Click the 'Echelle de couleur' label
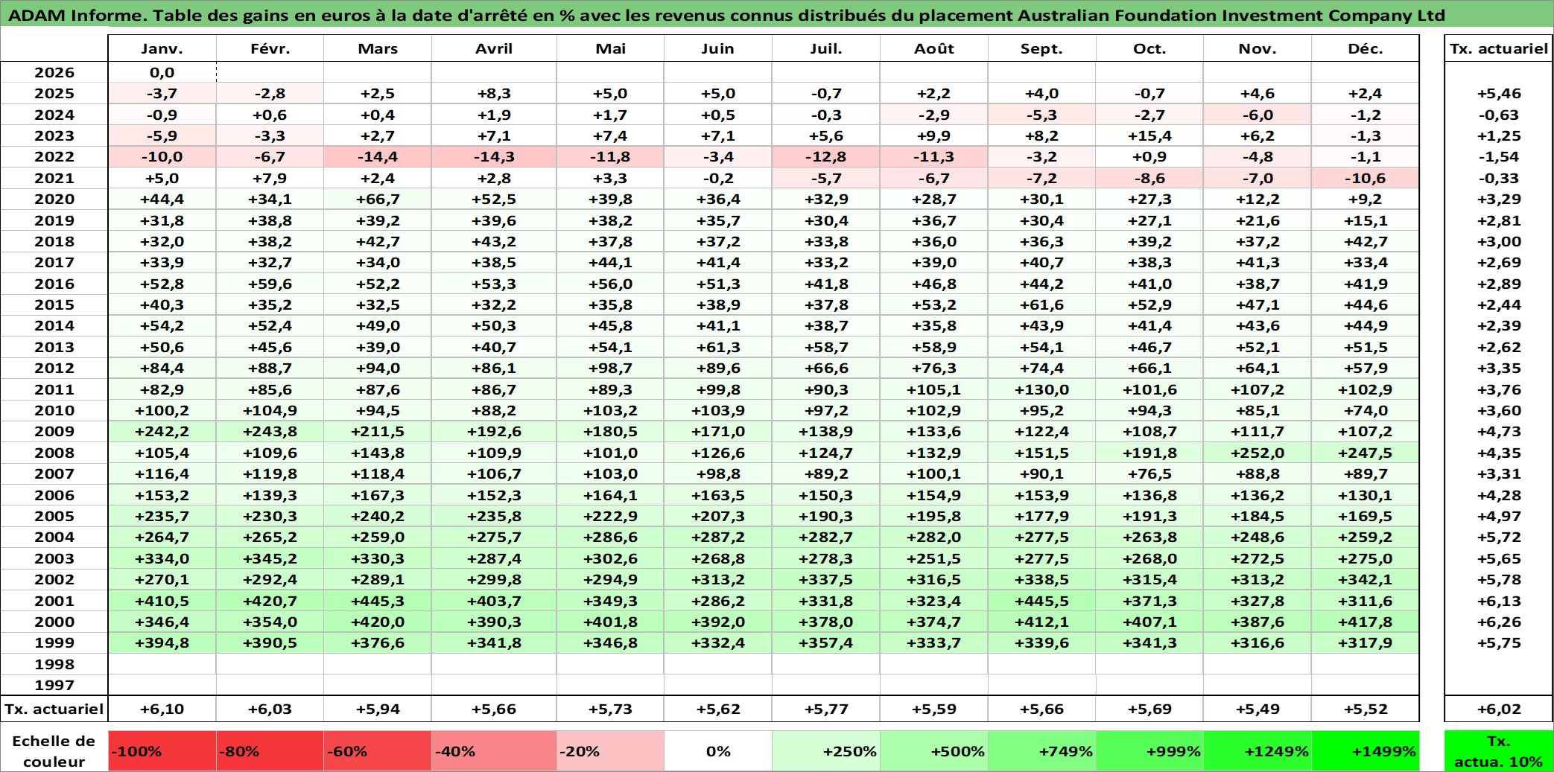 coord(54,751)
